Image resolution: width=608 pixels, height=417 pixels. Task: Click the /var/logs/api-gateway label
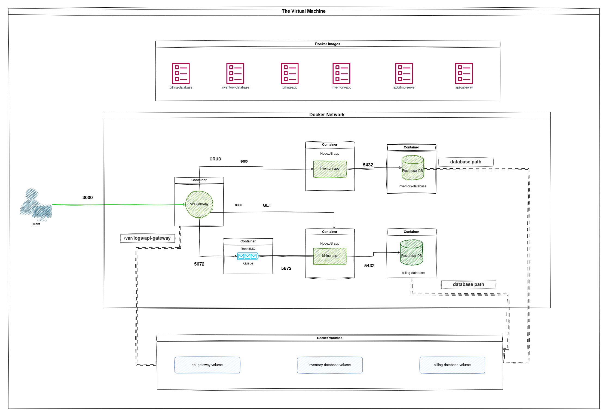point(147,238)
